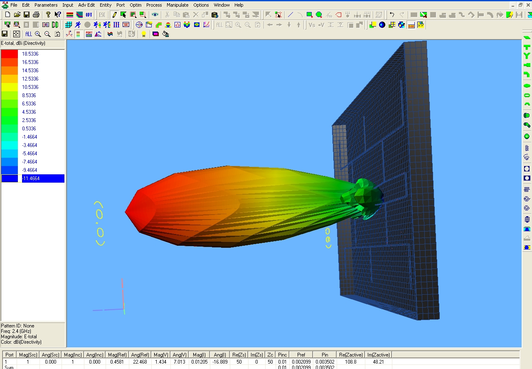Click the eye view icon
This screenshot has height=369, width=532.
pos(155,15)
